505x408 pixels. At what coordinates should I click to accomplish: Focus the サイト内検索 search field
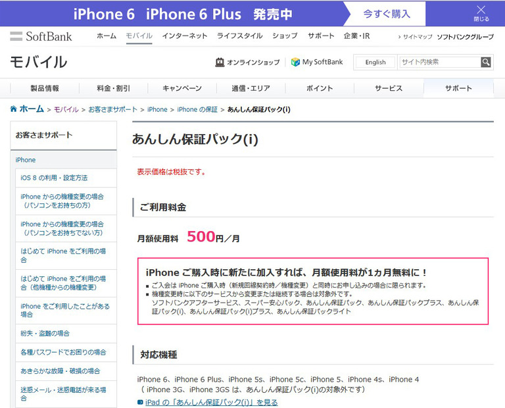[x=441, y=62]
